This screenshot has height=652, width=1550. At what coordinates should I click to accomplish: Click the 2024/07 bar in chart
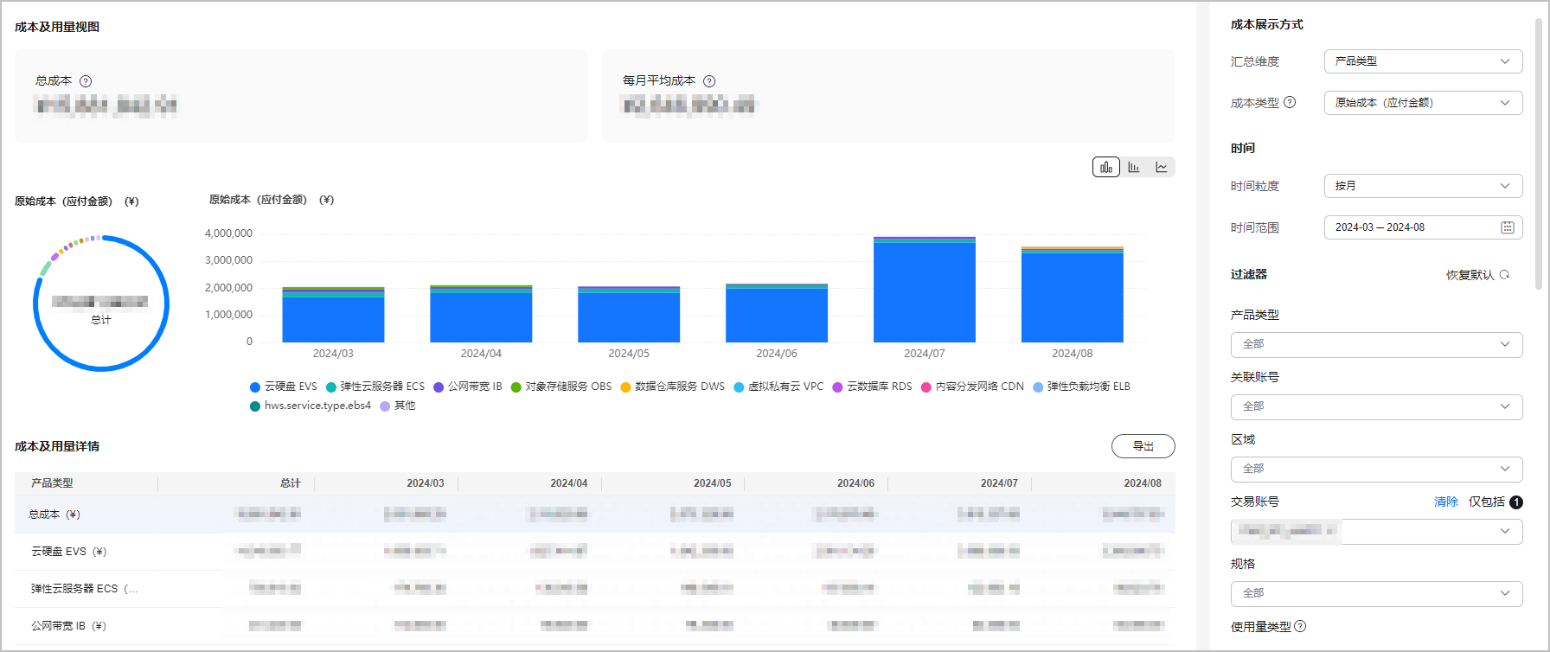(924, 291)
